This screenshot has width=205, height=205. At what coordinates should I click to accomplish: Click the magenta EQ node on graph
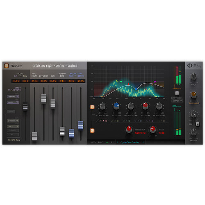155,82
